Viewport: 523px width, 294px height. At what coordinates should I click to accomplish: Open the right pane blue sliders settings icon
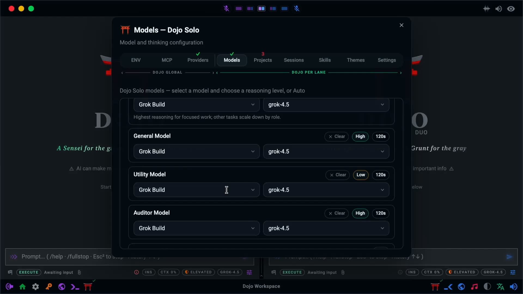tap(513, 272)
